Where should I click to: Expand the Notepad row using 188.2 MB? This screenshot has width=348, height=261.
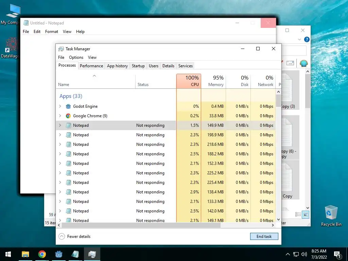(60, 154)
